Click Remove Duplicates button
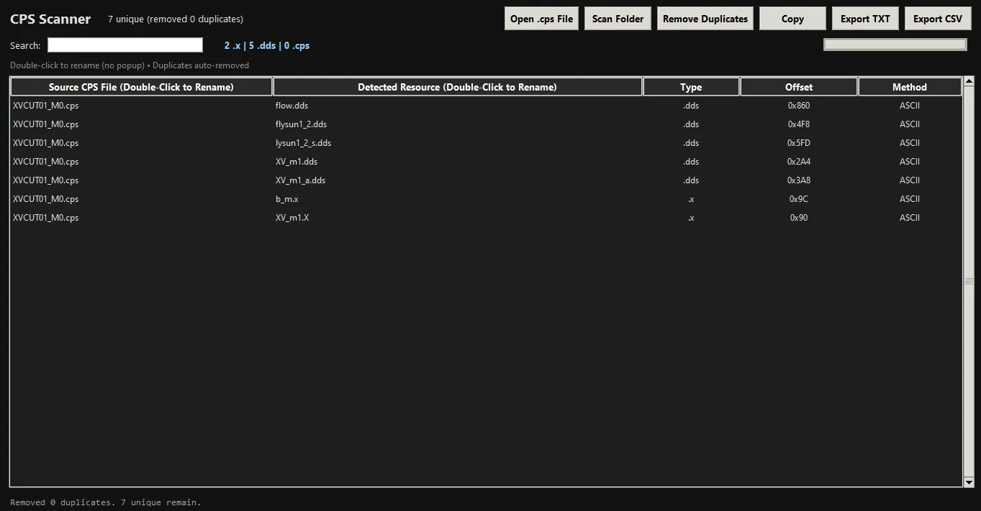 705,19
